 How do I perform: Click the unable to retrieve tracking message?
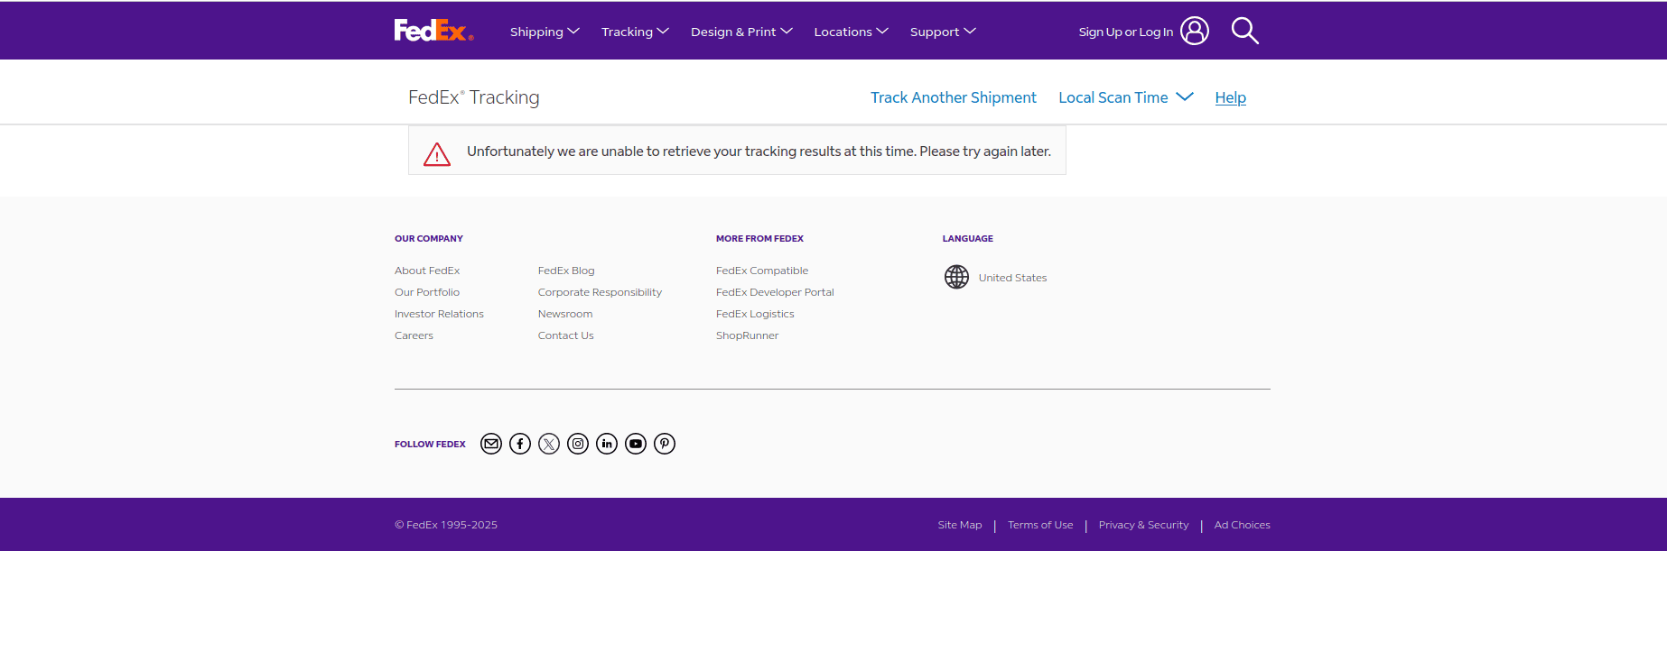759,151
